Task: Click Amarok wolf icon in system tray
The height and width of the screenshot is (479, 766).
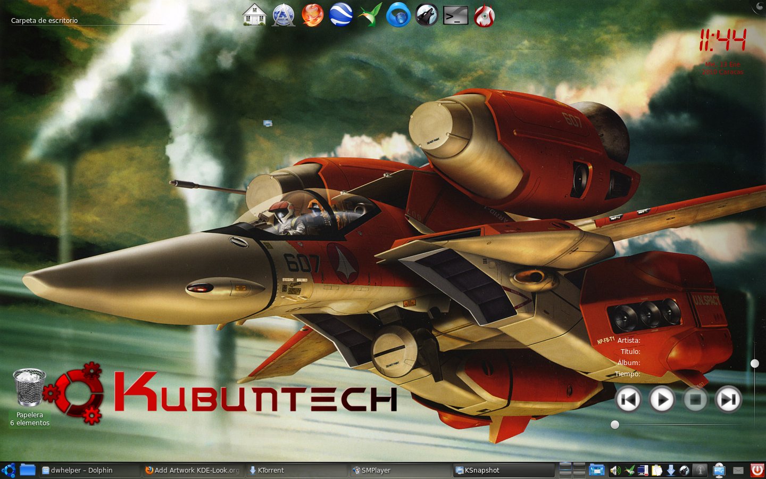Action: [x=685, y=470]
